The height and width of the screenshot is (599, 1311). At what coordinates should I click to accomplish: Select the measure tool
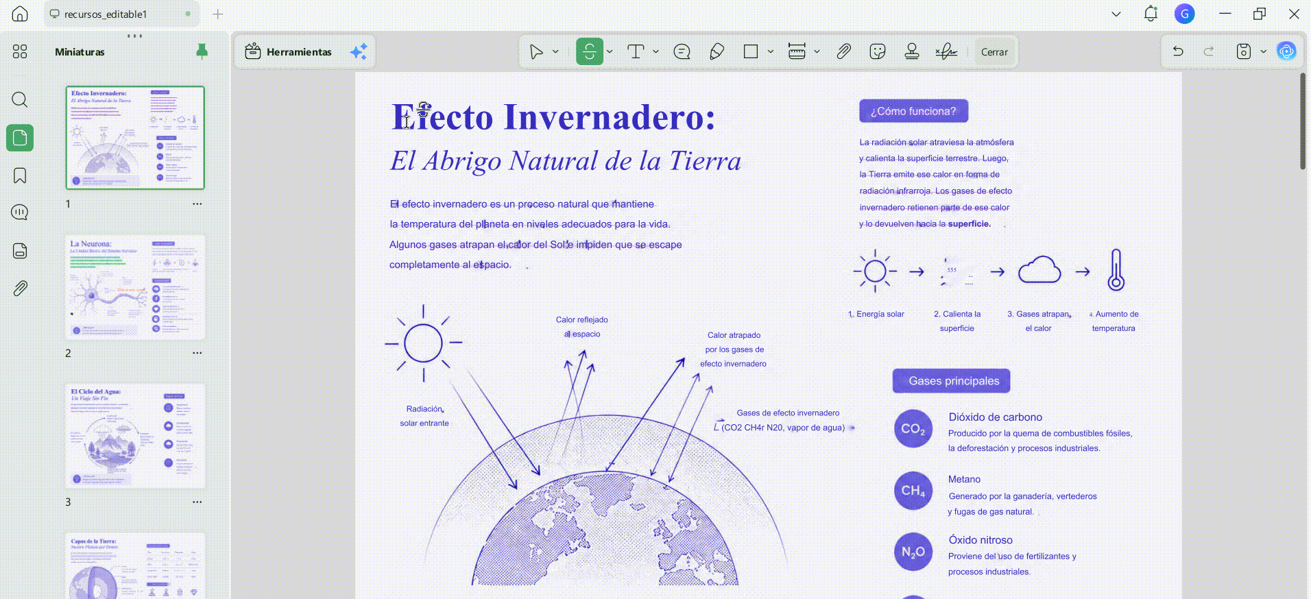(797, 51)
